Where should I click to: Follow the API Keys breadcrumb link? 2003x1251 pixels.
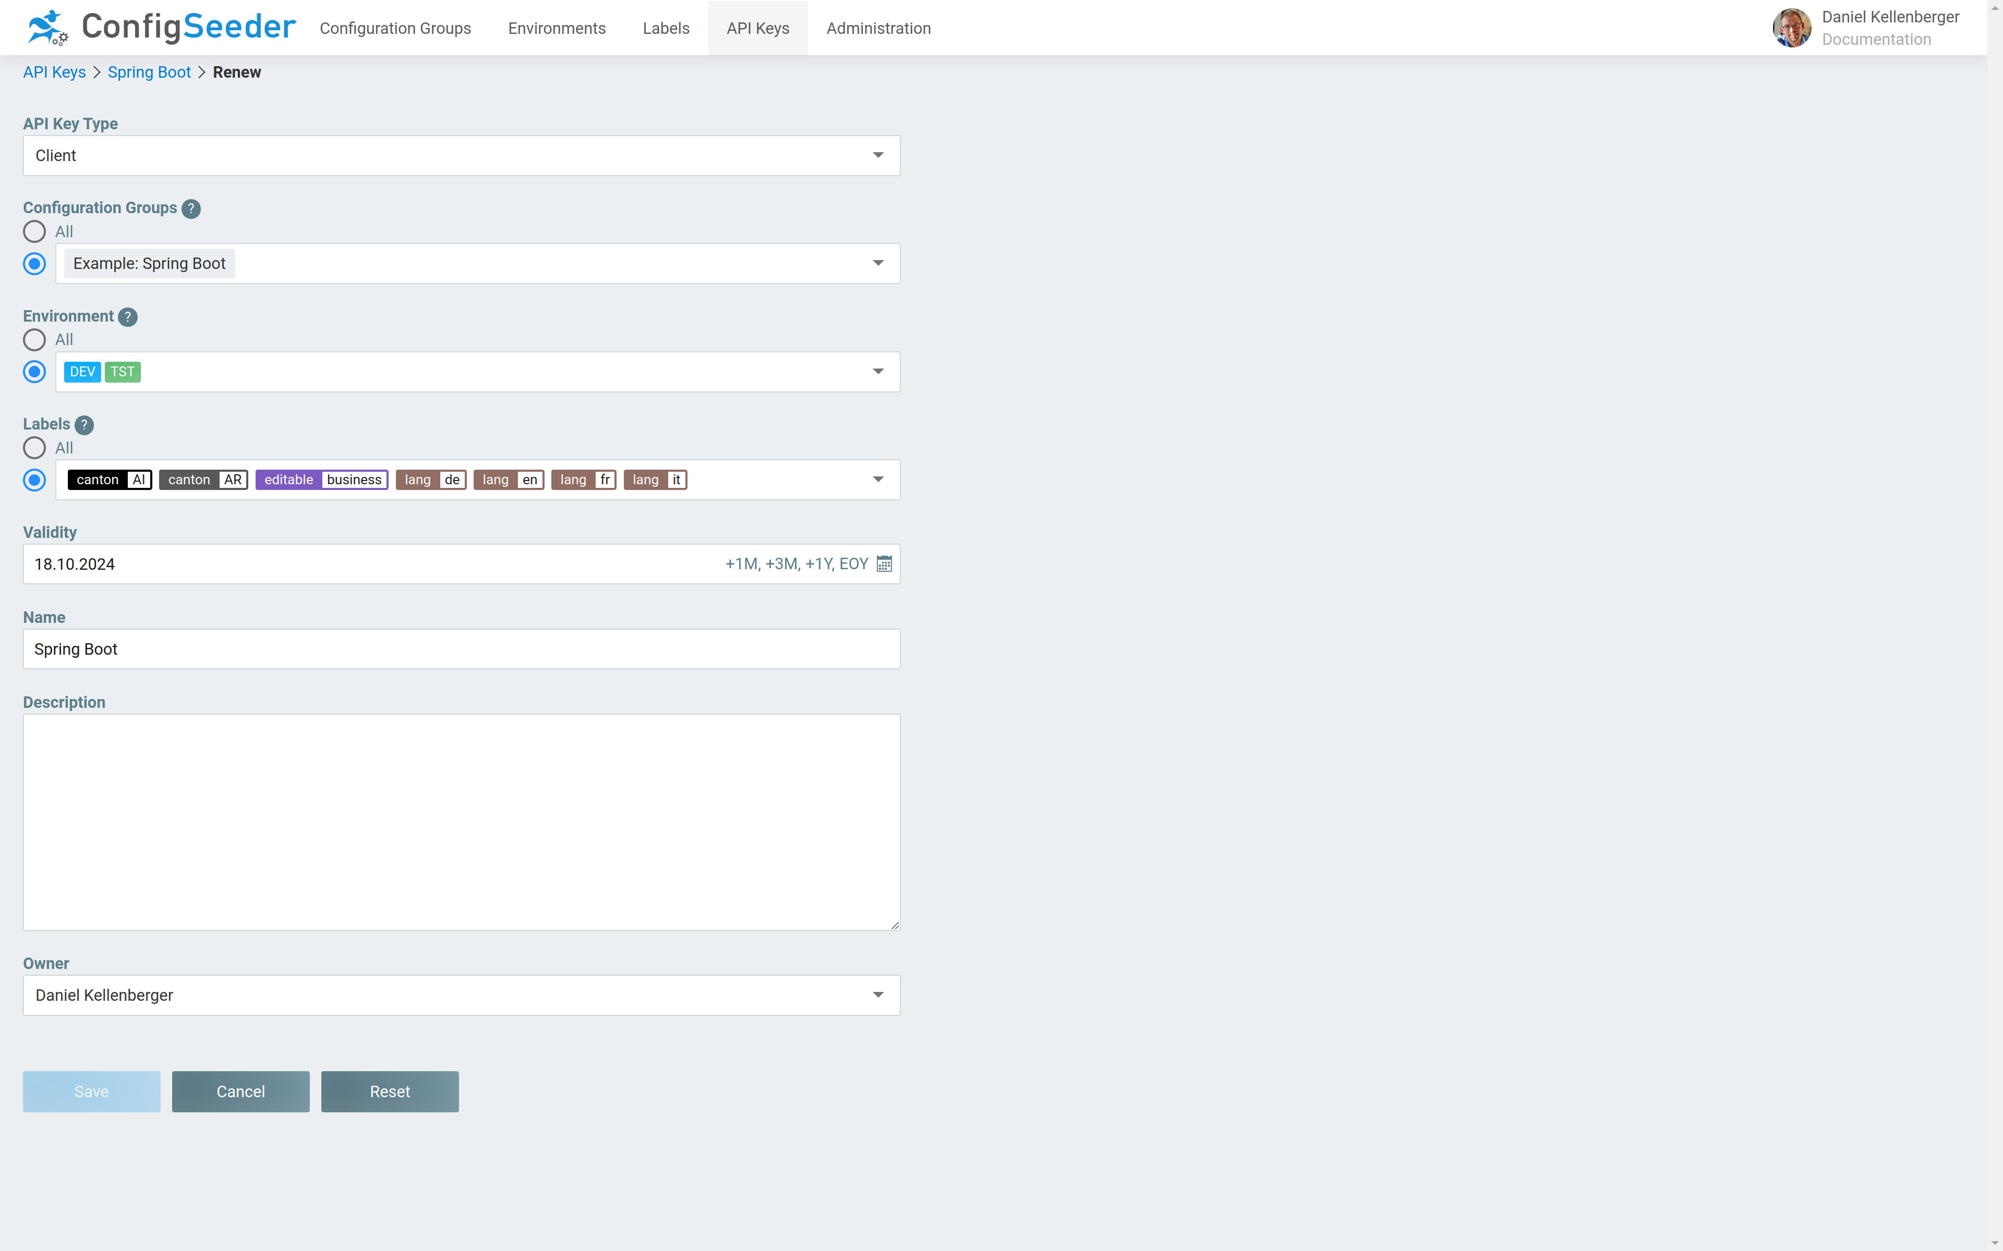pyautogui.click(x=54, y=72)
